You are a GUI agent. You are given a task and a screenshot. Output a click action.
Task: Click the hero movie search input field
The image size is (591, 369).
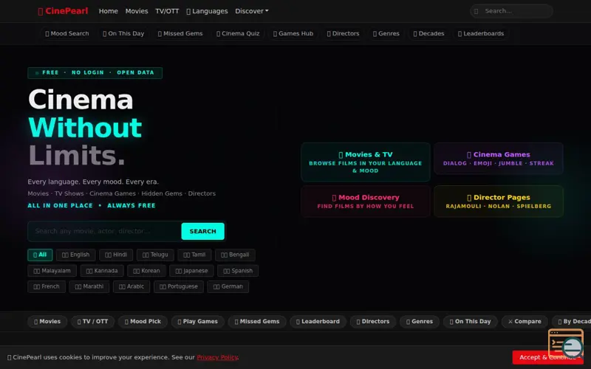[x=104, y=231]
